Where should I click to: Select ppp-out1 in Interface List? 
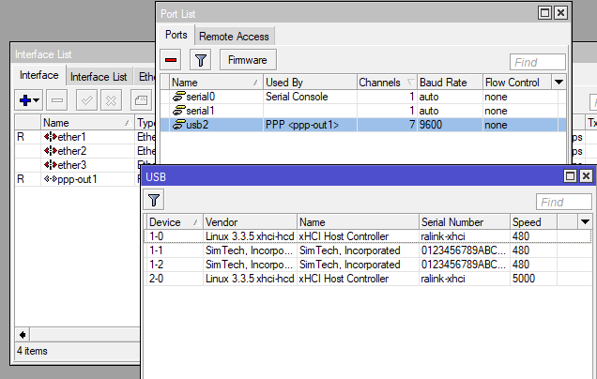[77, 179]
